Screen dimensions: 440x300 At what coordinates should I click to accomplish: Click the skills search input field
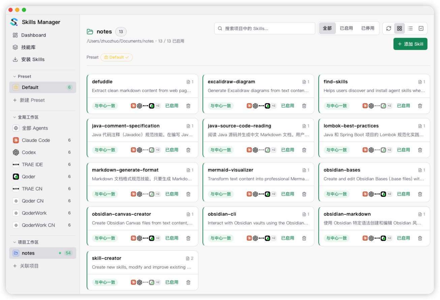click(x=265, y=28)
